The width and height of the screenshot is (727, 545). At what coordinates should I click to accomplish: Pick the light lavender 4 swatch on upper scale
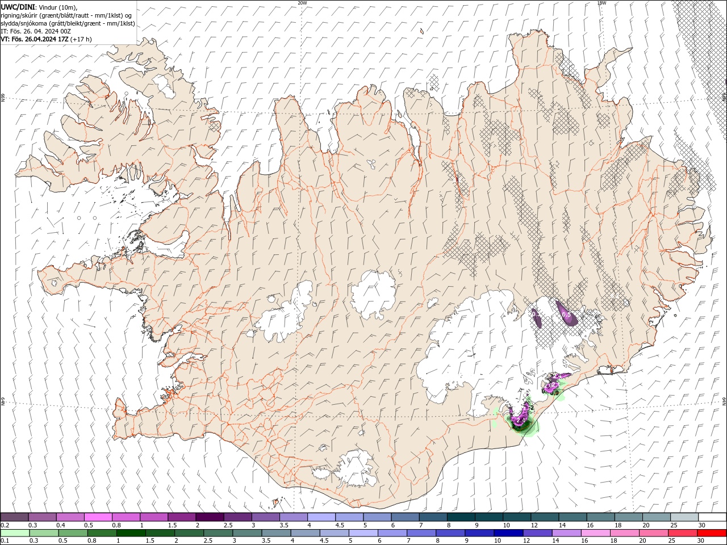pyautogui.click(x=320, y=517)
